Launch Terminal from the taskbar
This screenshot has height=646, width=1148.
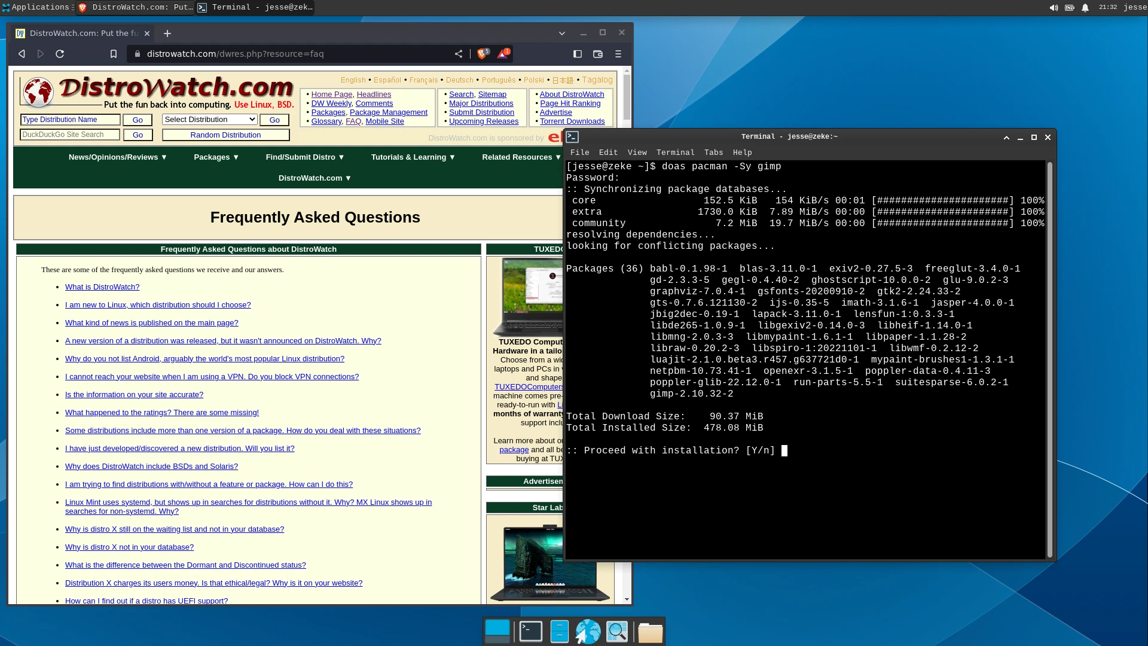(530, 631)
